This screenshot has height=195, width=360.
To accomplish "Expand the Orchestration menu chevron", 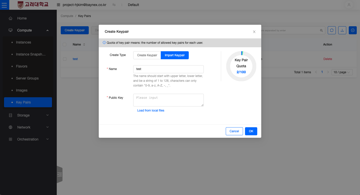I will (x=47, y=139).
